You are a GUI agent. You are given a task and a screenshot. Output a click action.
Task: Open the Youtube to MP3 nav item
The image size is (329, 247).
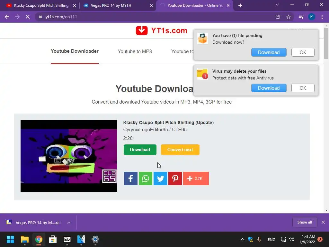point(135,51)
